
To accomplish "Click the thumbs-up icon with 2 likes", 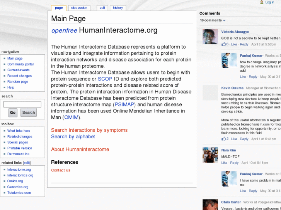I will (x=223, y=139).
